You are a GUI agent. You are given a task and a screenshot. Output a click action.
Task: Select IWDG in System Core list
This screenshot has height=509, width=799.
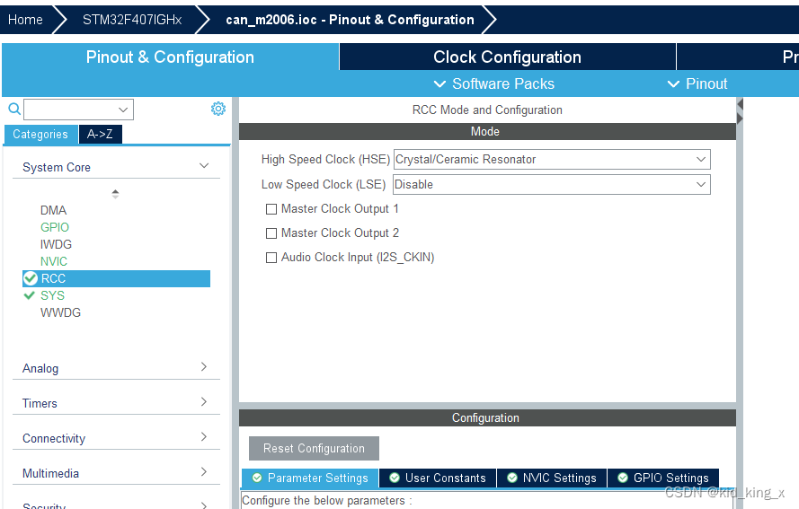(x=56, y=244)
